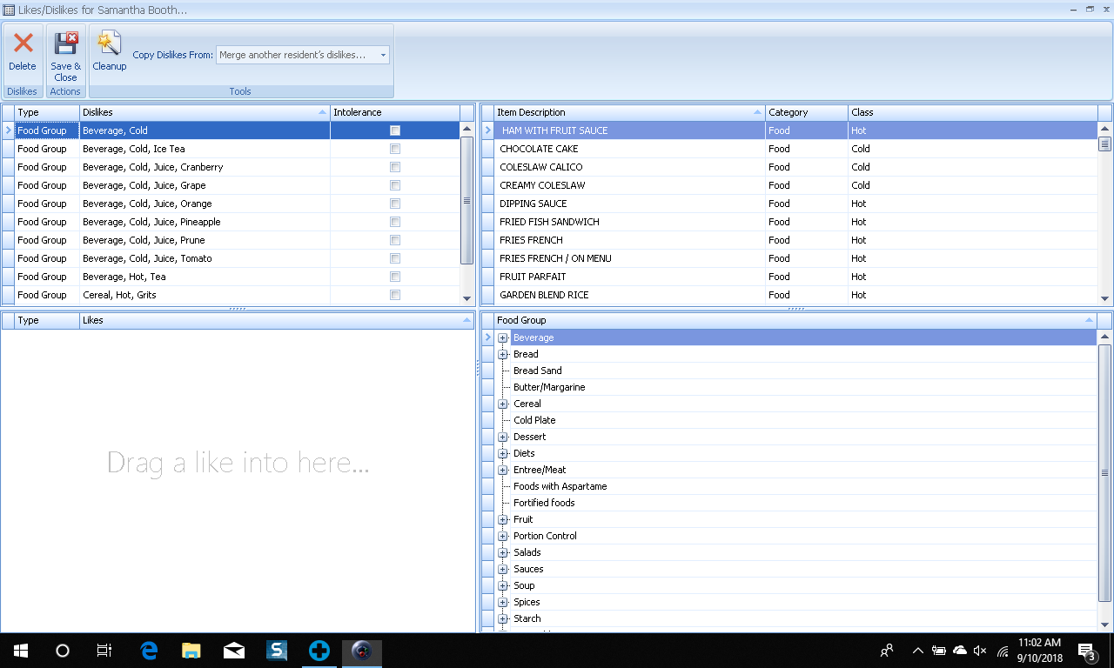Sort by Intolerance column header
1114x668 pixels.
coord(394,112)
